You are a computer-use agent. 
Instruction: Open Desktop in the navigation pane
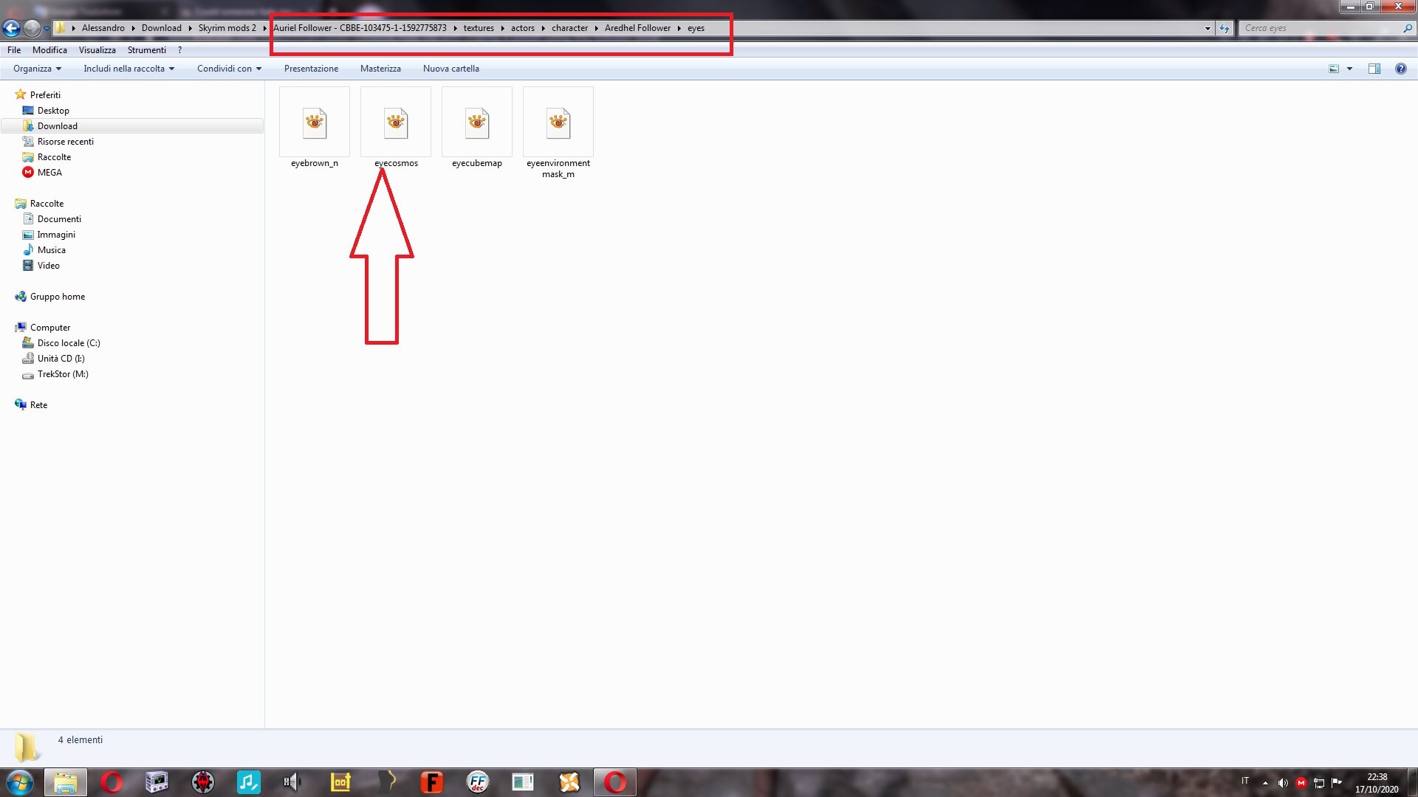coord(53,111)
